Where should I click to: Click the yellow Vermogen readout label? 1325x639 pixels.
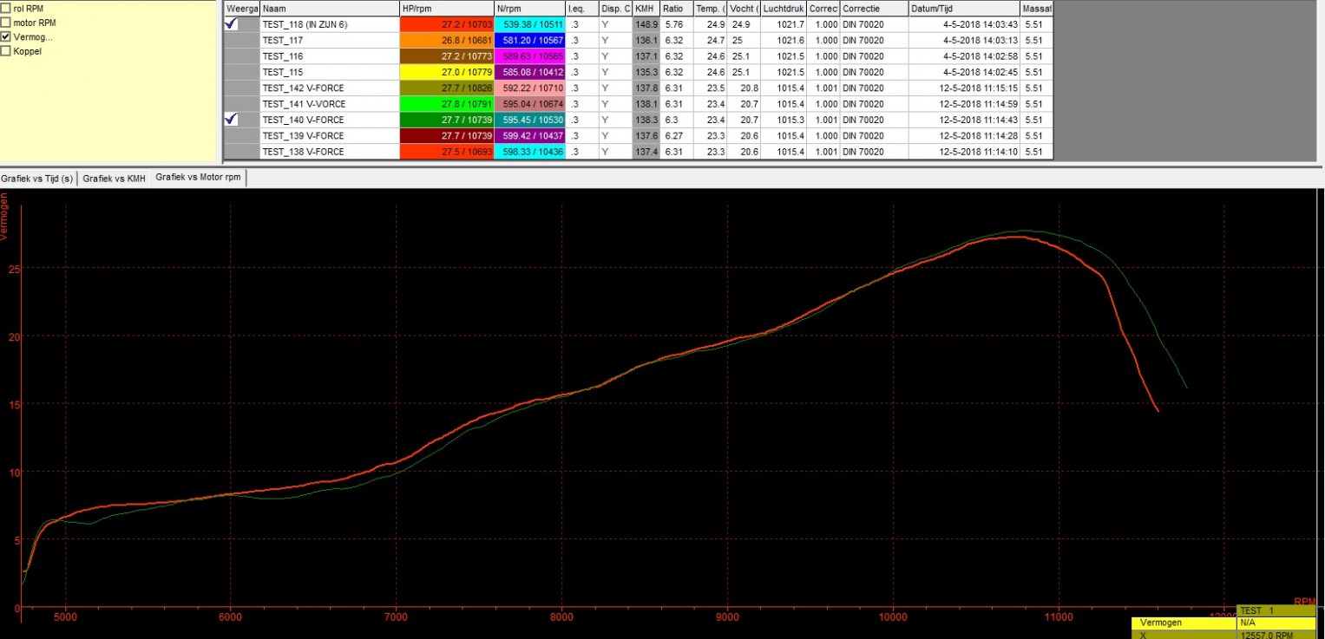pyautogui.click(x=1185, y=623)
